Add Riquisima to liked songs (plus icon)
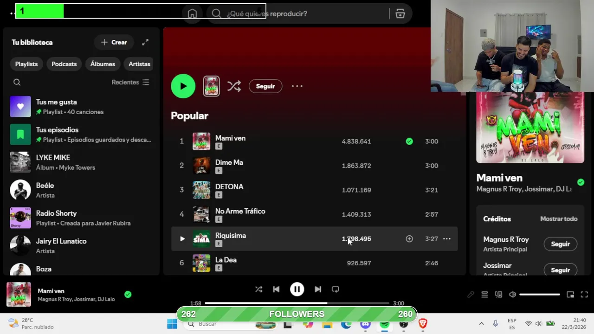 click(409, 239)
